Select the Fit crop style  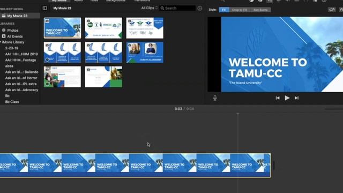[x=224, y=10]
